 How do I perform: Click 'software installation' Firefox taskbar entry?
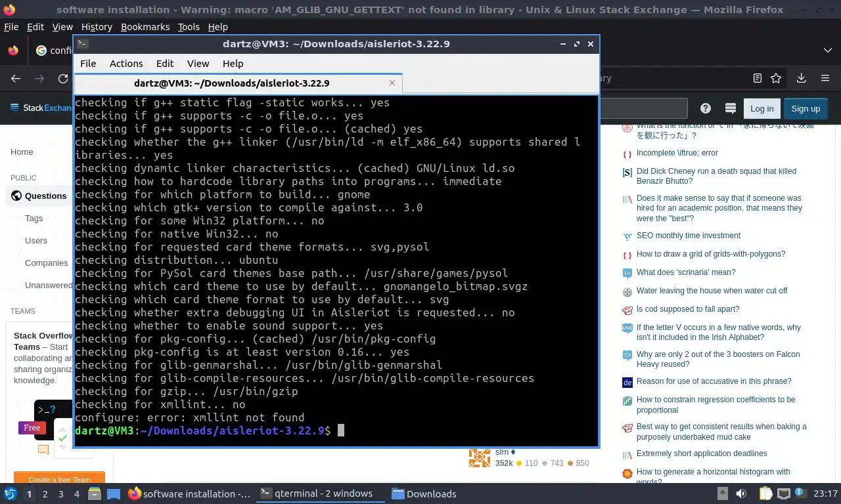point(189,493)
